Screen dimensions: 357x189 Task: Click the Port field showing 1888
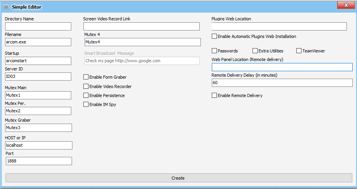click(39, 161)
